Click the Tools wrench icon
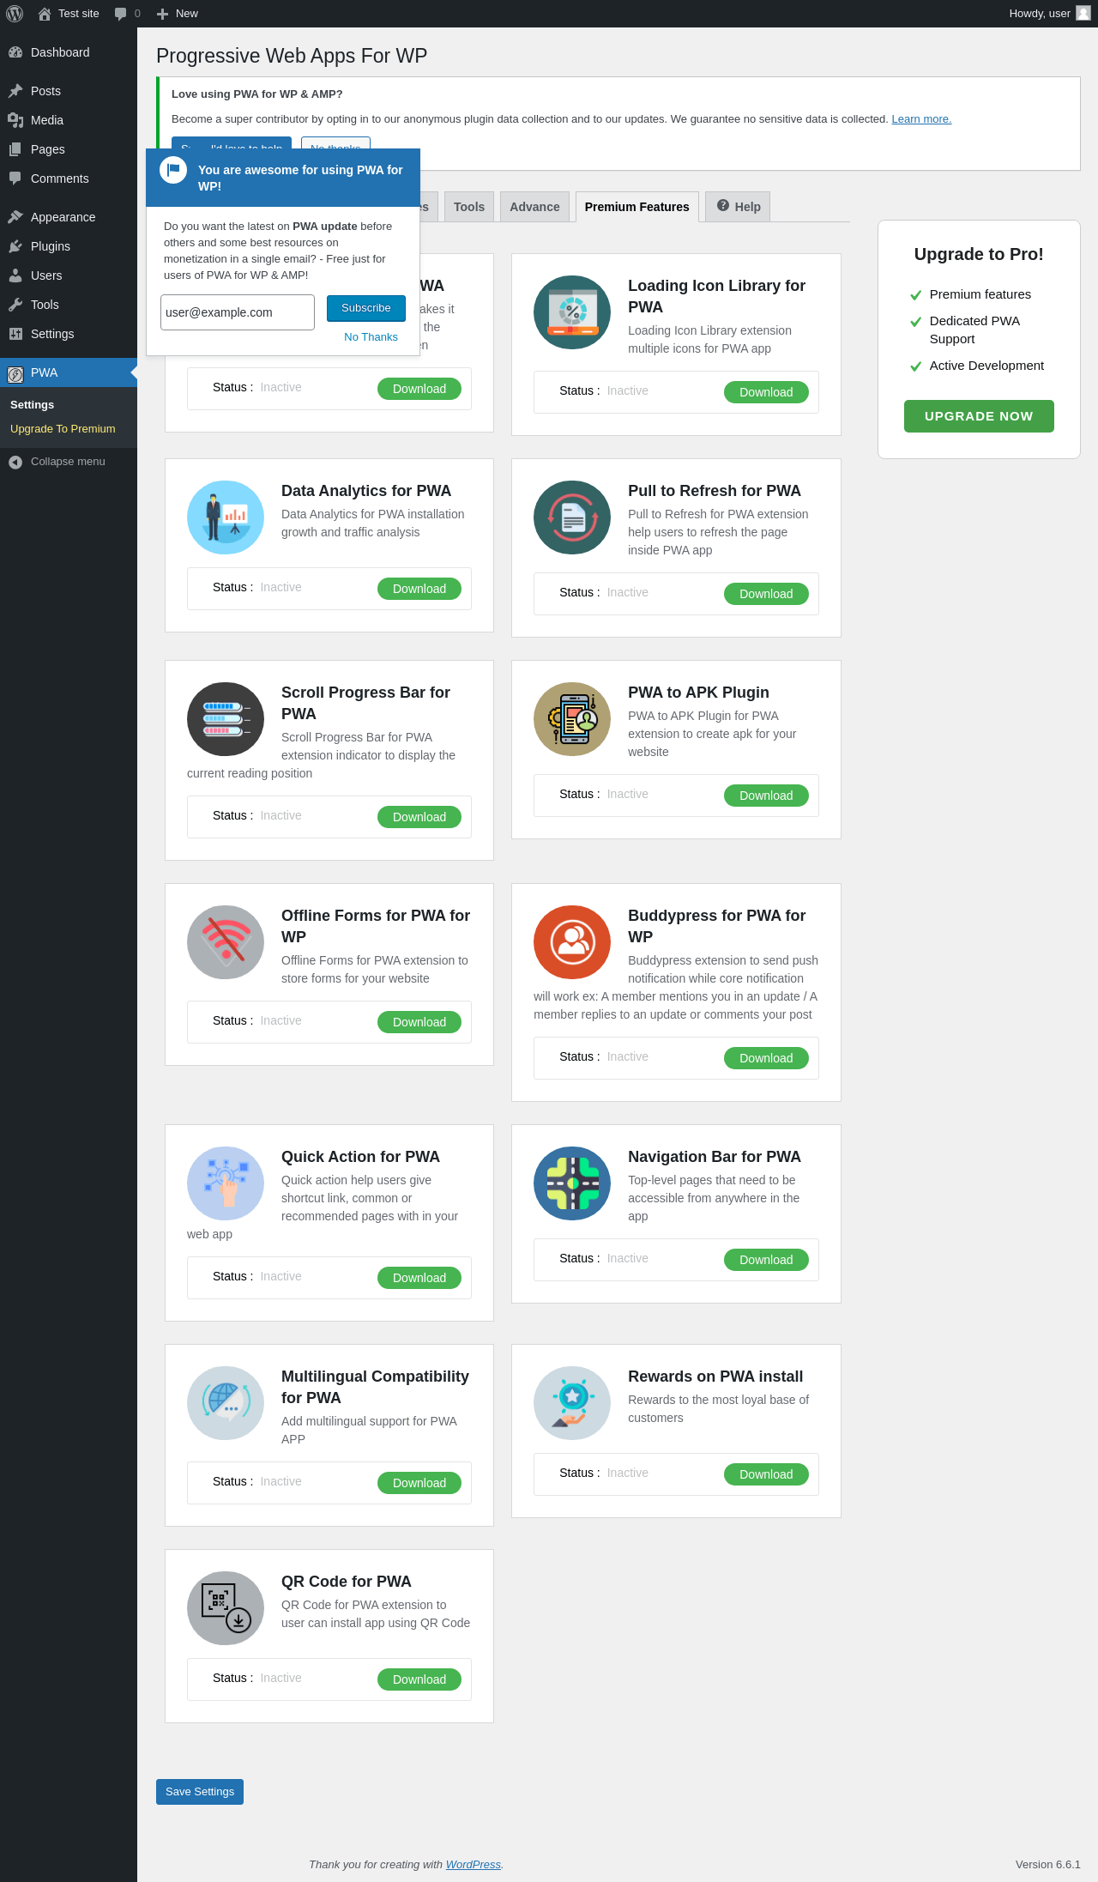The width and height of the screenshot is (1098, 1882). [15, 305]
